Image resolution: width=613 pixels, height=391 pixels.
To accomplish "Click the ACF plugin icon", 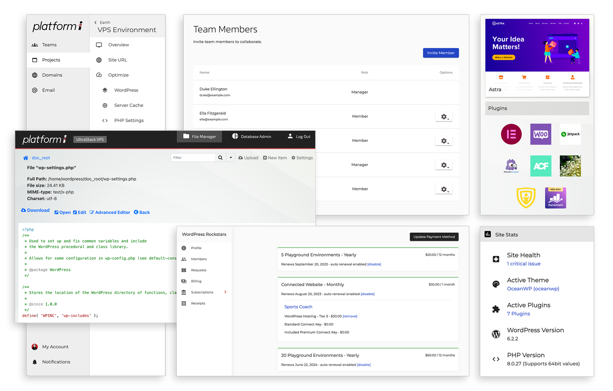I will coord(541,166).
